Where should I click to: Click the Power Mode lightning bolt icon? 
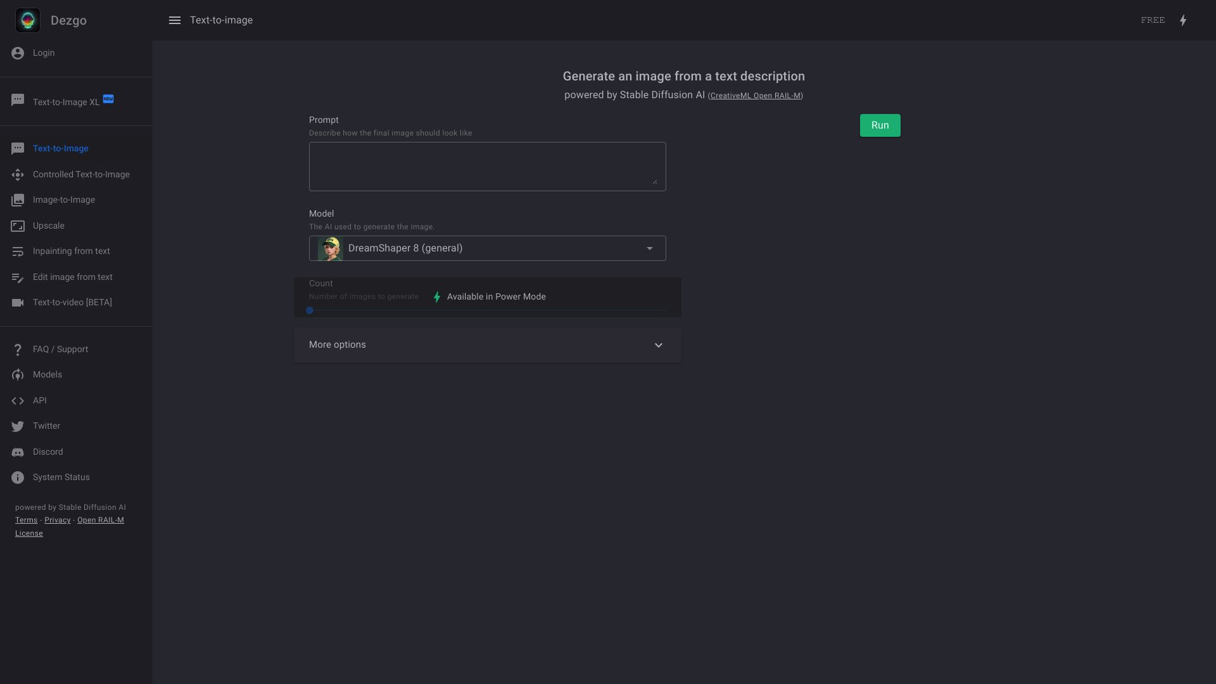pyautogui.click(x=1183, y=20)
